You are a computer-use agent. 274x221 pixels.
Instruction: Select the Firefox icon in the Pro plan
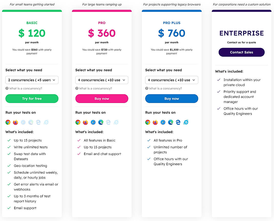pos(85,122)
